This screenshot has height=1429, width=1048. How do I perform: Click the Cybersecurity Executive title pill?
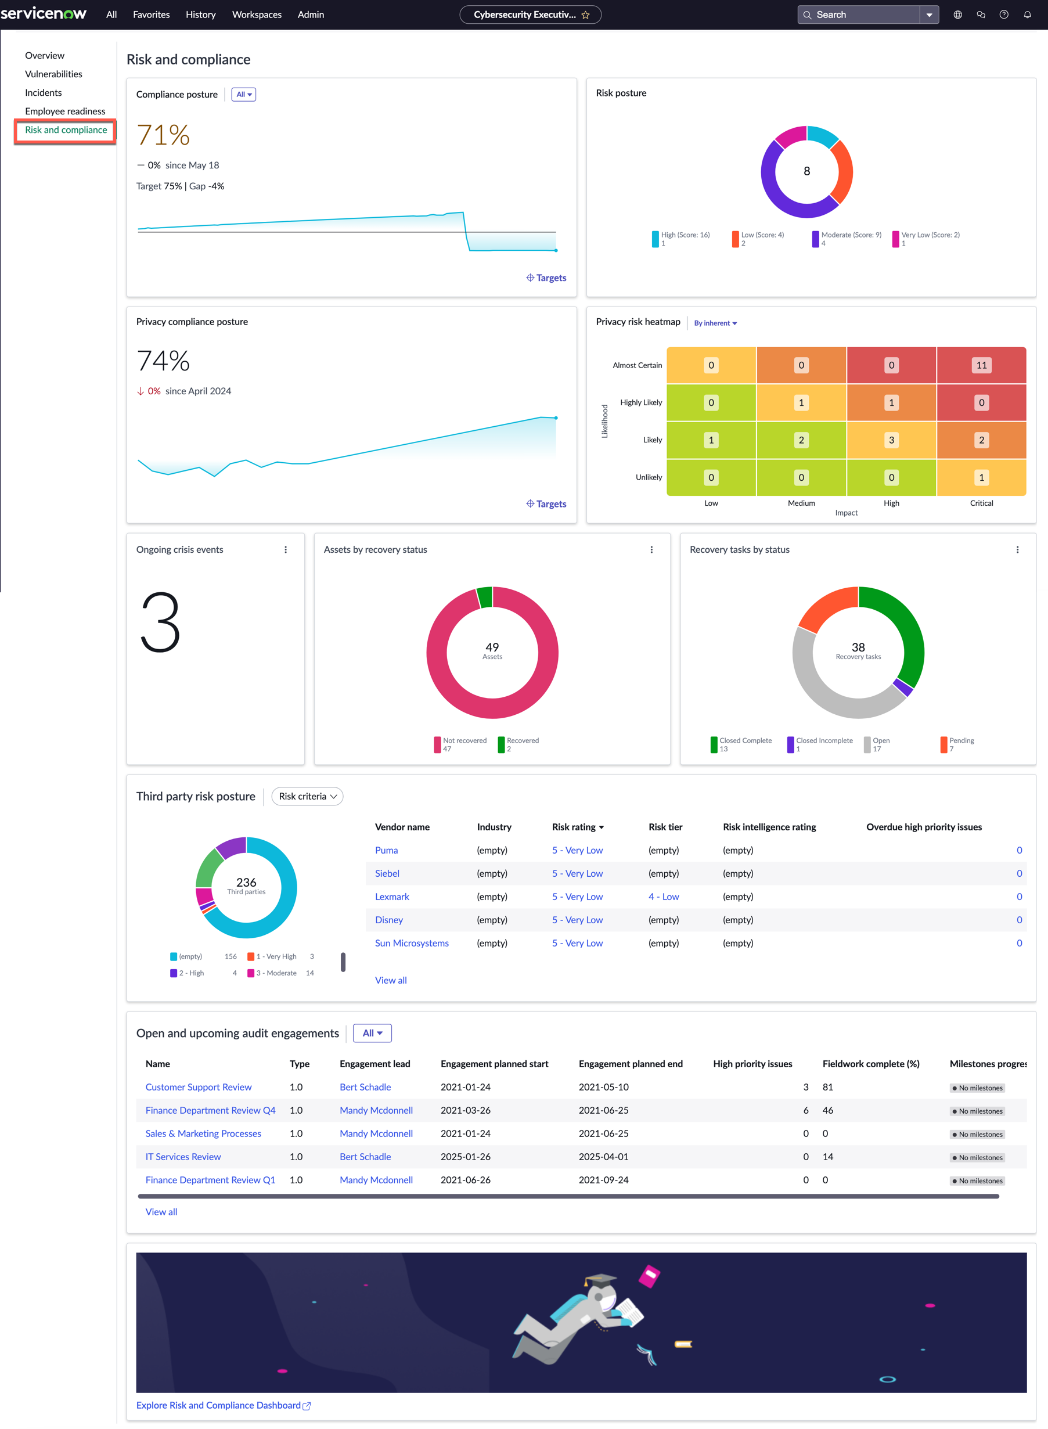click(530, 15)
